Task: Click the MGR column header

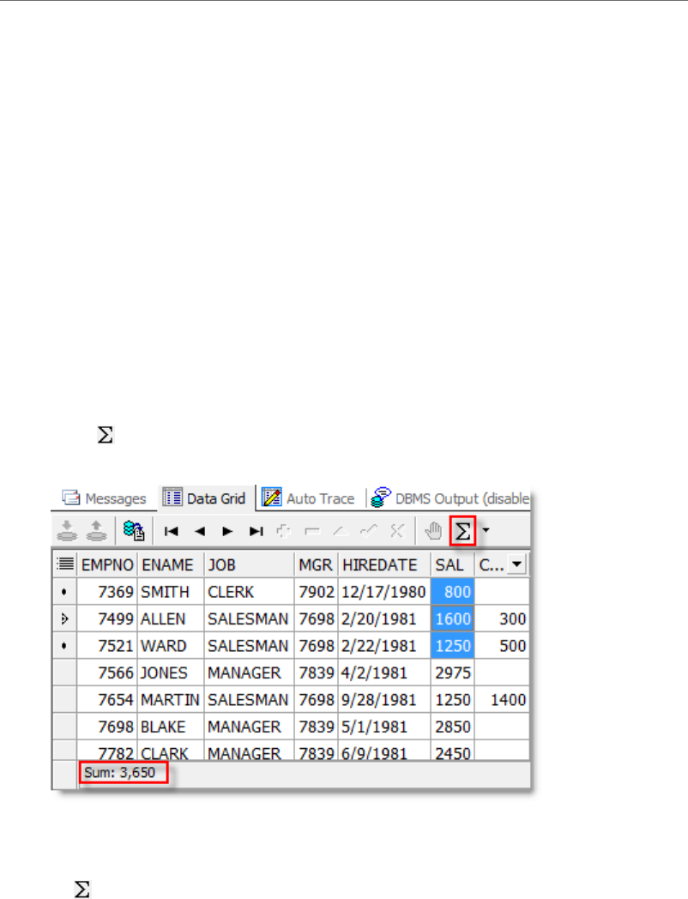Action: tap(316, 565)
